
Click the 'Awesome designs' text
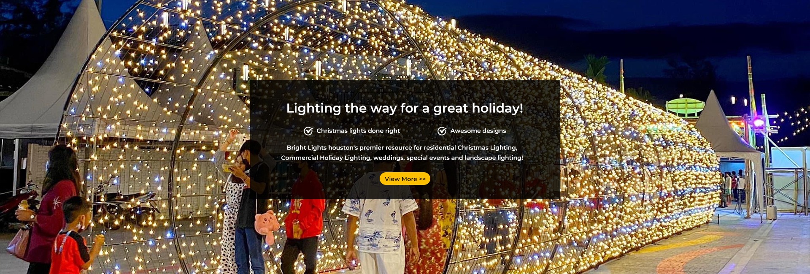point(478,131)
